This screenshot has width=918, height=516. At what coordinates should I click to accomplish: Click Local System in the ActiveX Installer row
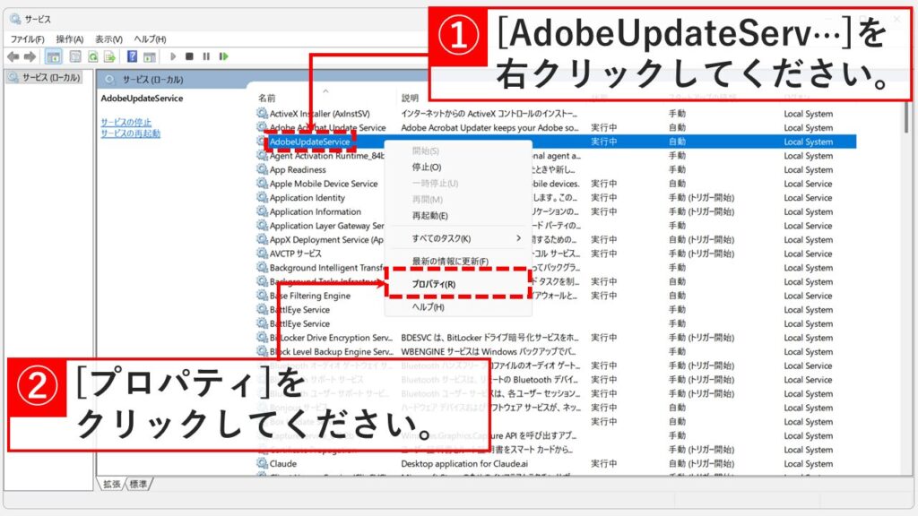[x=808, y=114]
